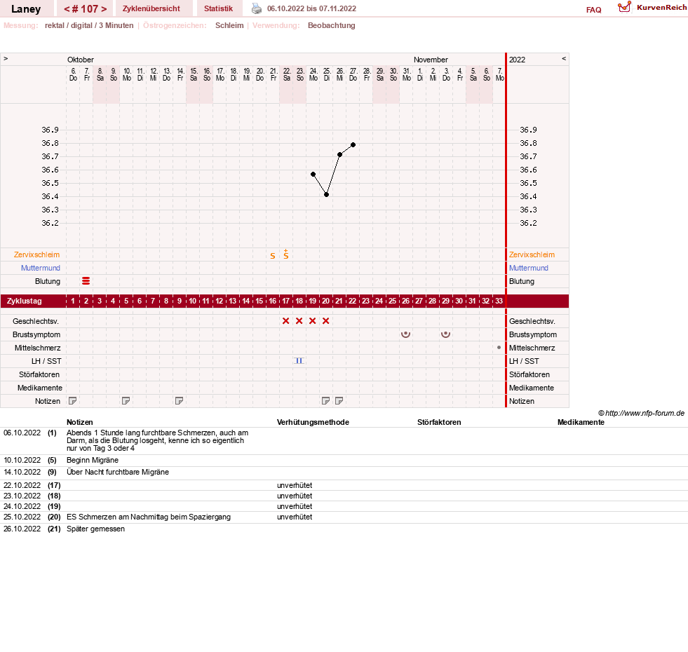Screen dimensions: 688x652
Task: Click the Notizen column header in notes table
Action: (80, 422)
